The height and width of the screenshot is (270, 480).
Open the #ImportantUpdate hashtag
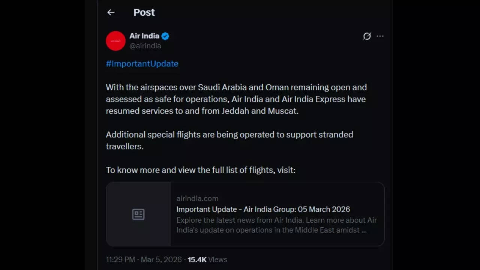click(142, 64)
